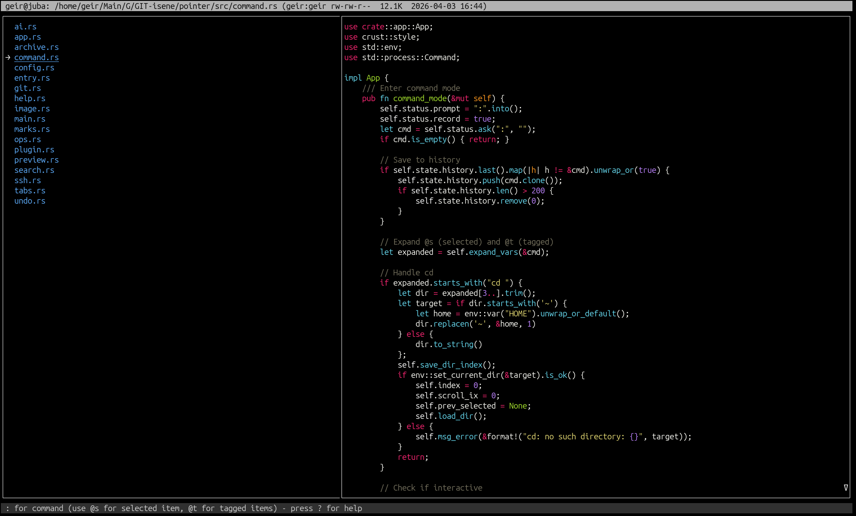856x516 pixels.
Task: Click the 'let expanded = self.expand_vars' line
Action: tap(465, 252)
